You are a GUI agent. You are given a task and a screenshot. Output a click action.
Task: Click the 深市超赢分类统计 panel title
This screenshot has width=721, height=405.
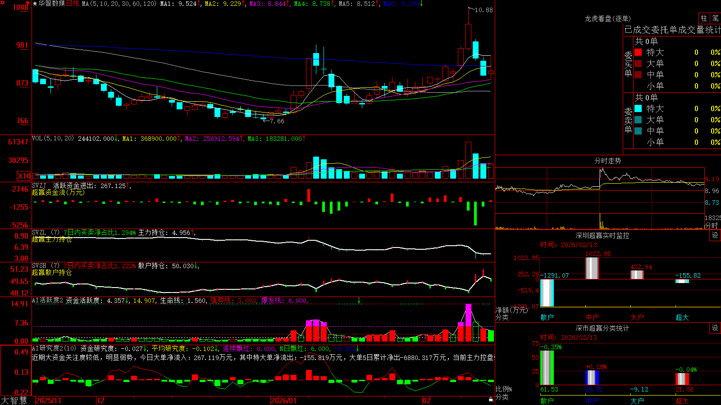pos(602,328)
